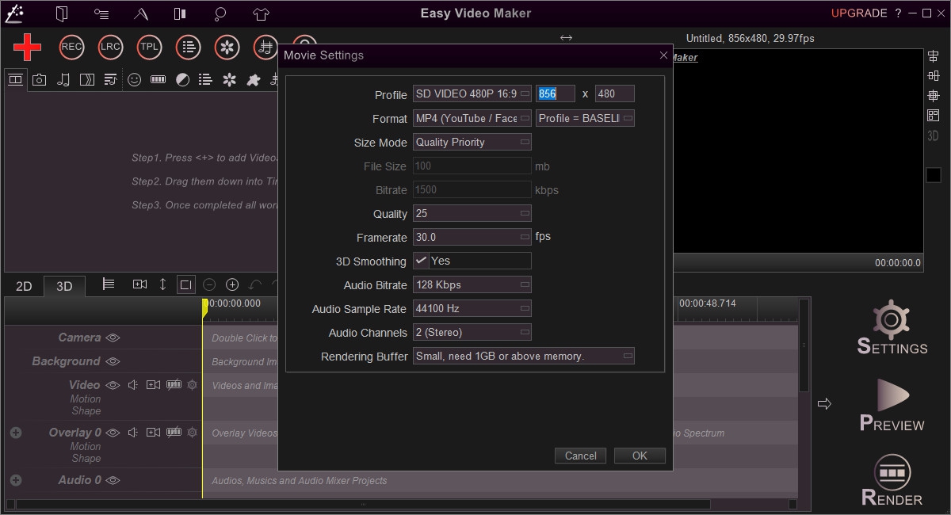Click the timeline line list icon
This screenshot has height=515, width=951.
click(x=109, y=284)
